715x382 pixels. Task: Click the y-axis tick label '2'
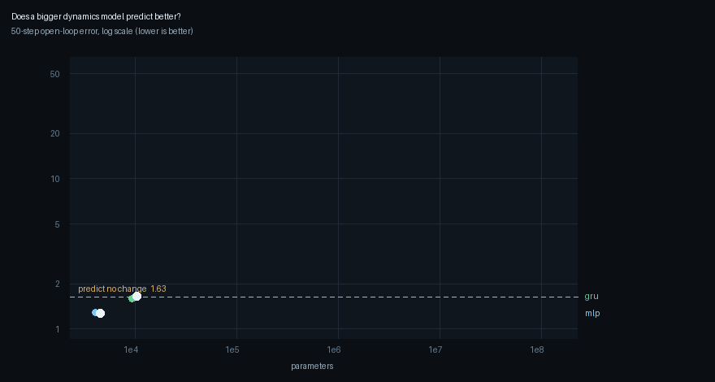pos(58,284)
